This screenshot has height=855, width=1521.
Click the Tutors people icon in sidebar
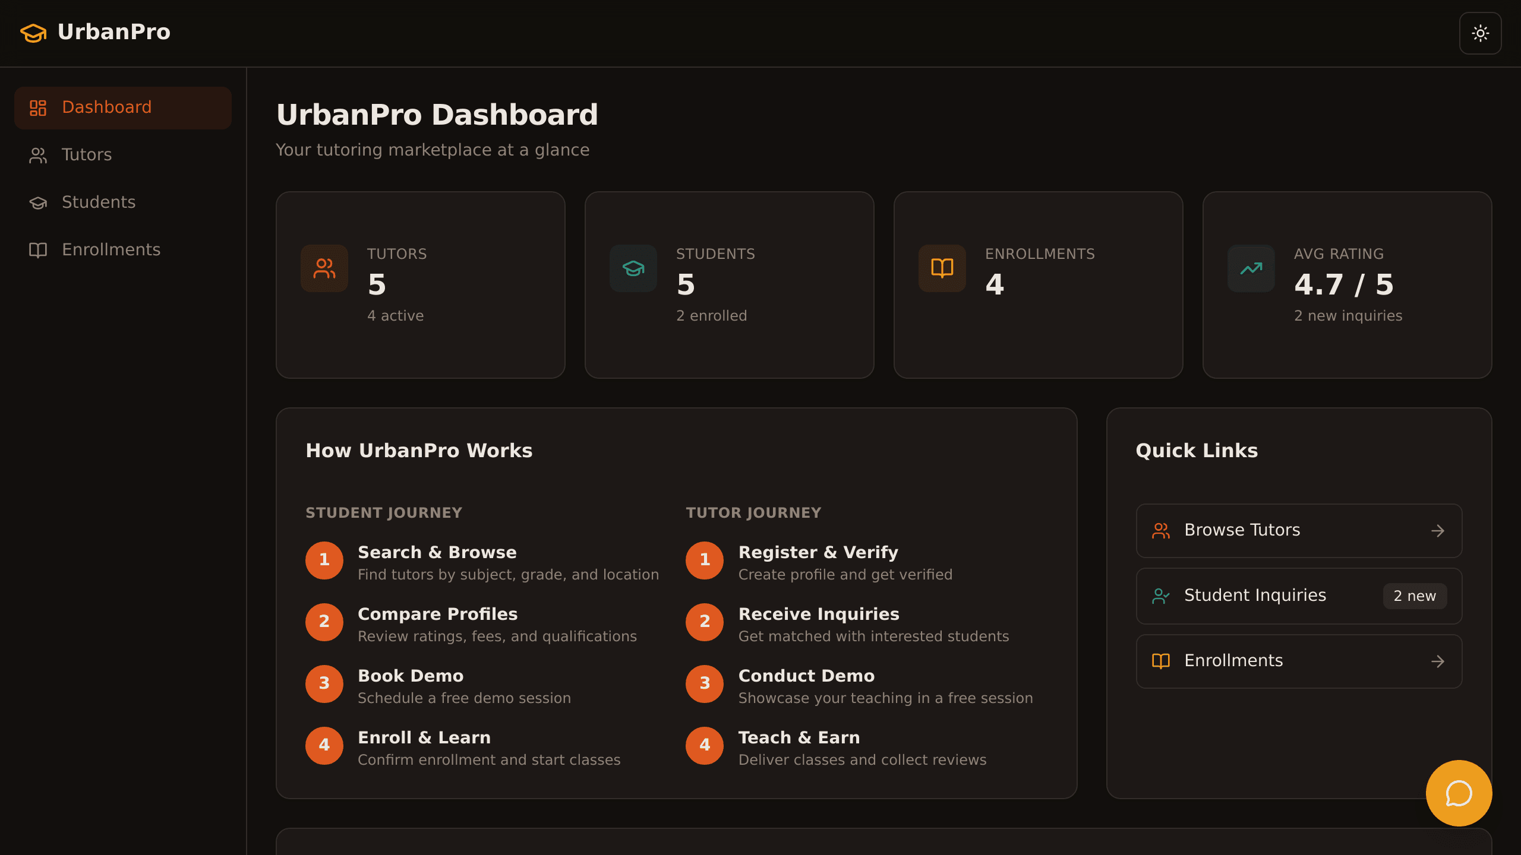pos(38,155)
